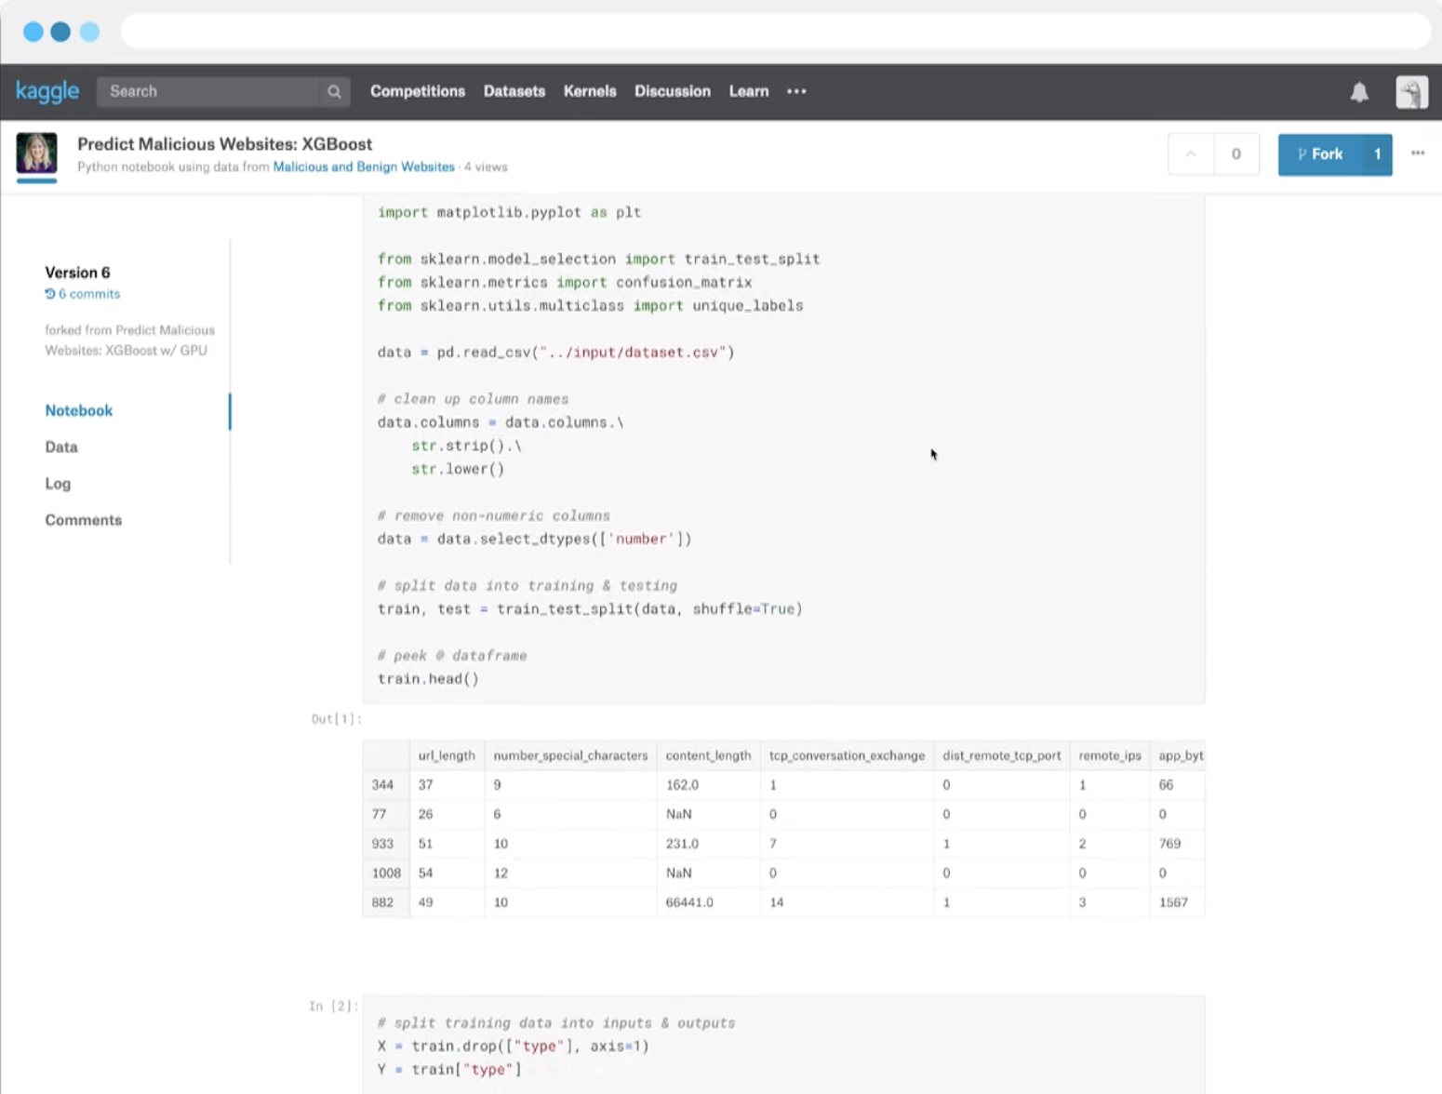Click the search magnifier icon
1442x1094 pixels.
pos(334,91)
